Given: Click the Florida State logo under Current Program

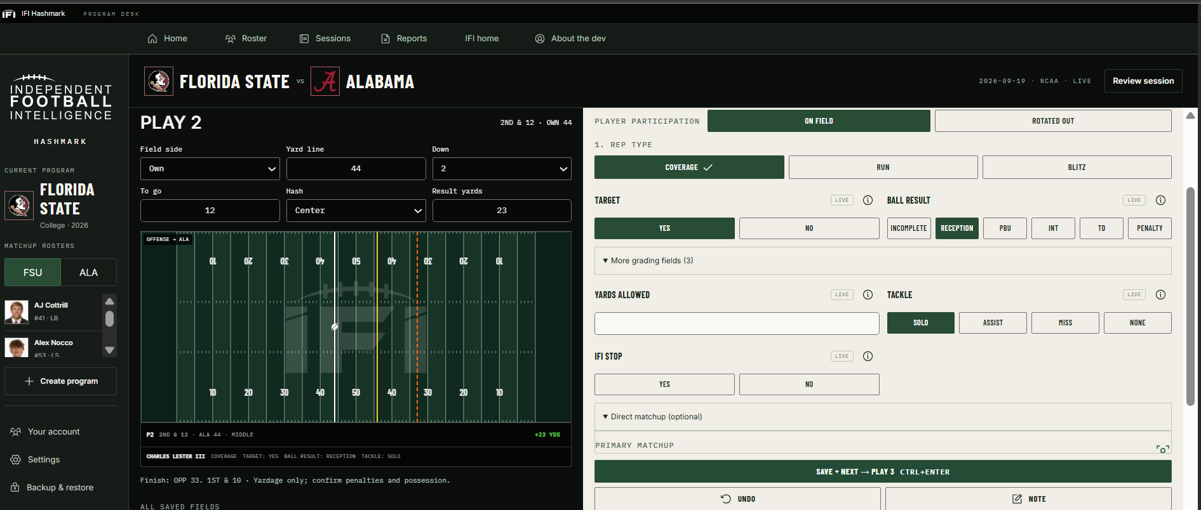Looking at the screenshot, I should tap(19, 205).
